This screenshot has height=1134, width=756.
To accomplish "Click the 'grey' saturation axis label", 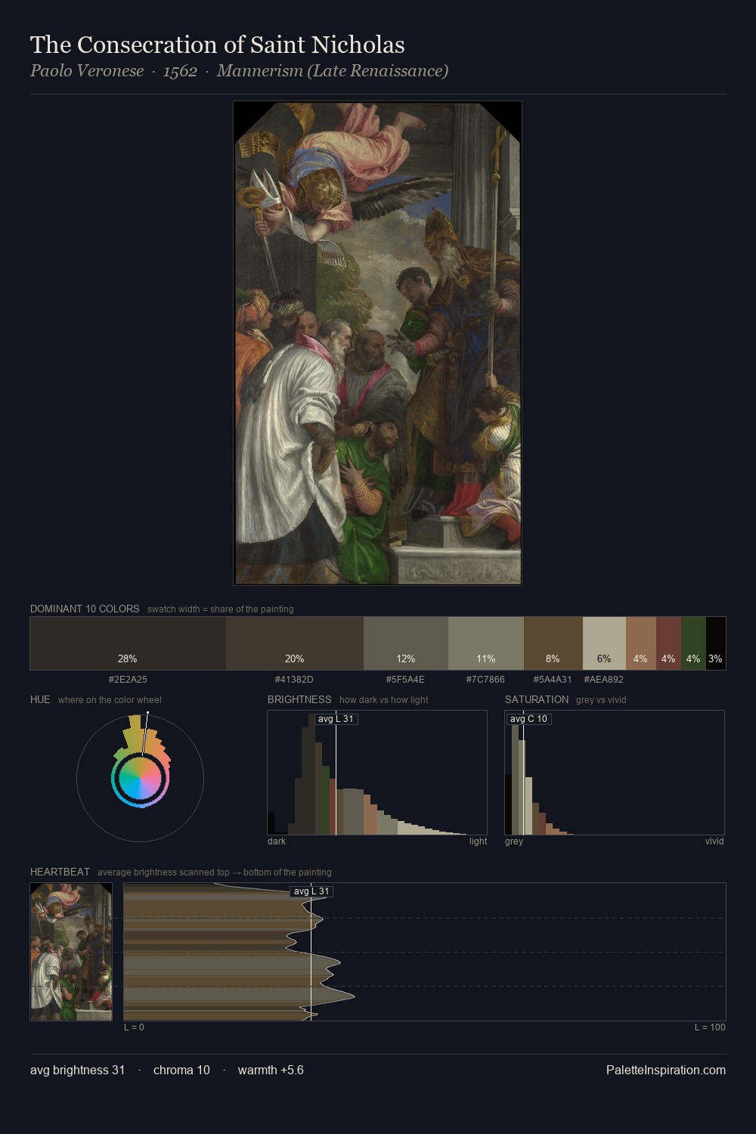I will pyautogui.click(x=514, y=841).
